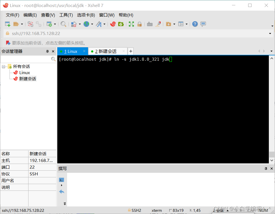Image resolution: width=275 pixels, height=214 pixels.
Task: Click the Open session folder icon
Action: [16, 24]
